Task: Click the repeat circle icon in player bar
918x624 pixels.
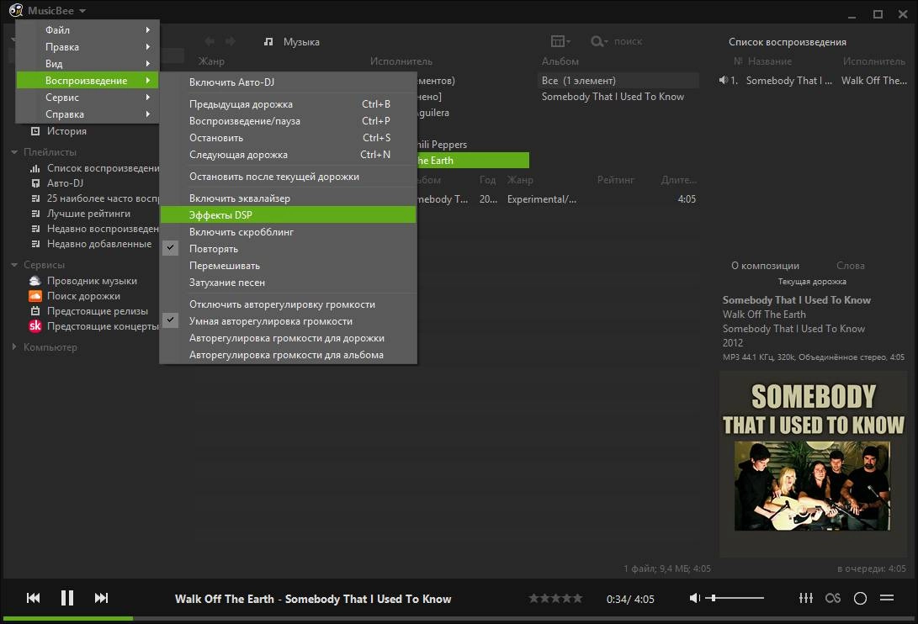Action: pyautogui.click(x=860, y=598)
